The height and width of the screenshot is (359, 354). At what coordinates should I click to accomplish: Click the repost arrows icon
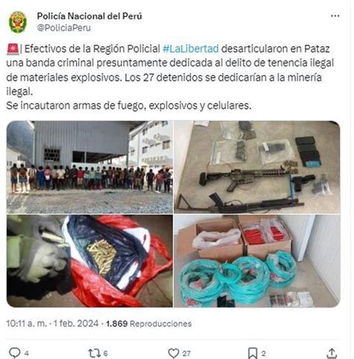pos(95,353)
